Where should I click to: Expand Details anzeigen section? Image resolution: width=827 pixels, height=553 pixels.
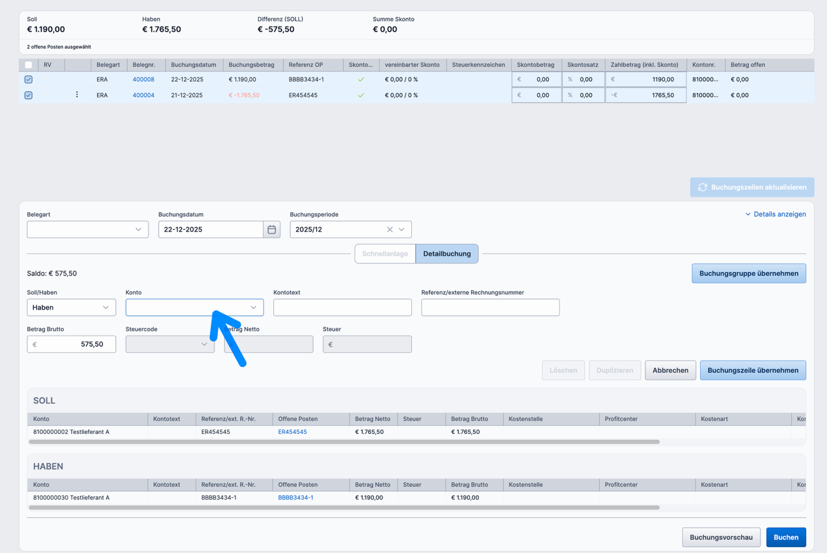tap(775, 214)
